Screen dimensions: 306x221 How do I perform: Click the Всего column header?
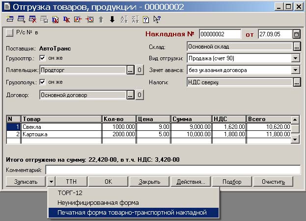pyautogui.click(x=269, y=119)
